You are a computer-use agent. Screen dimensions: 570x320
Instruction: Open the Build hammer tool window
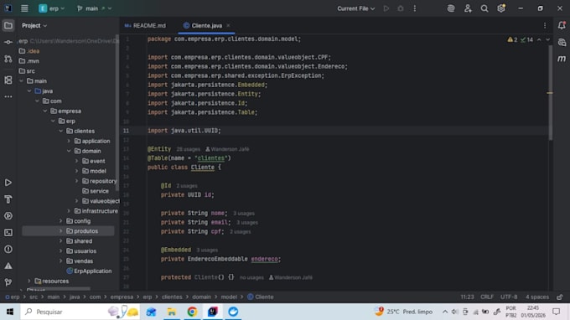8,199
